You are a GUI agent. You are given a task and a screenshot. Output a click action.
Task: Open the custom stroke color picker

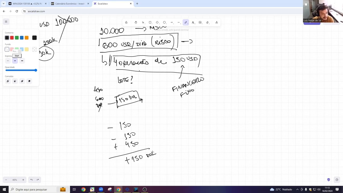tap(34, 38)
